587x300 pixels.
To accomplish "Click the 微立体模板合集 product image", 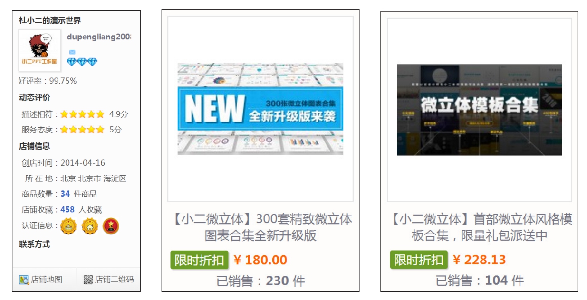I will 480,110.
